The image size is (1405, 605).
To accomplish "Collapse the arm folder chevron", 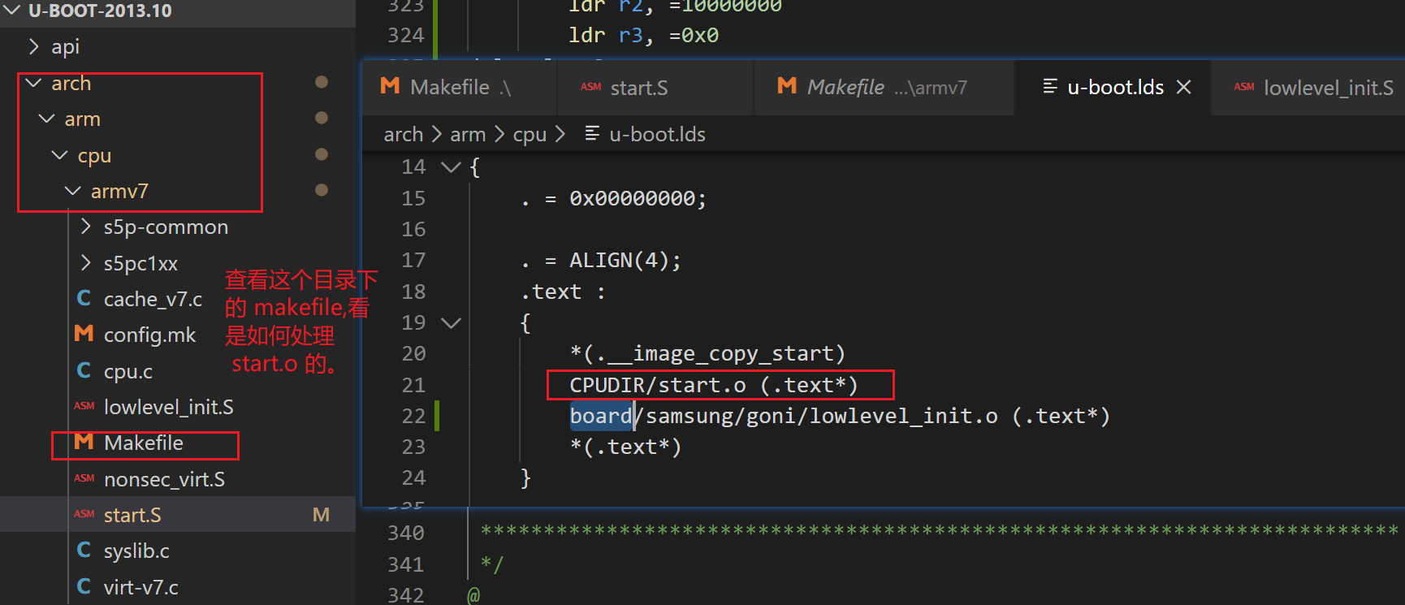I will [46, 119].
